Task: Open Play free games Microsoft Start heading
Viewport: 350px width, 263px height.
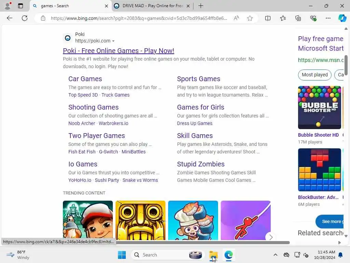Action: point(321,43)
